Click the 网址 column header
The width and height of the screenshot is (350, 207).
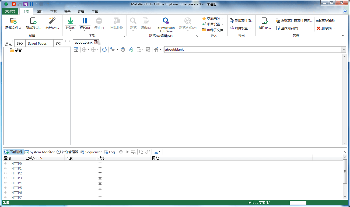click(231, 158)
